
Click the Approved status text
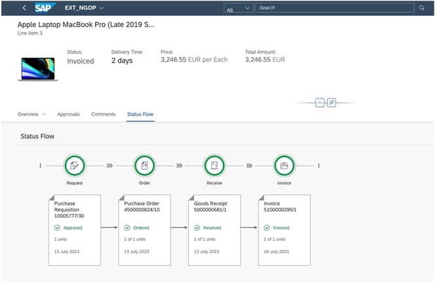tap(73, 228)
